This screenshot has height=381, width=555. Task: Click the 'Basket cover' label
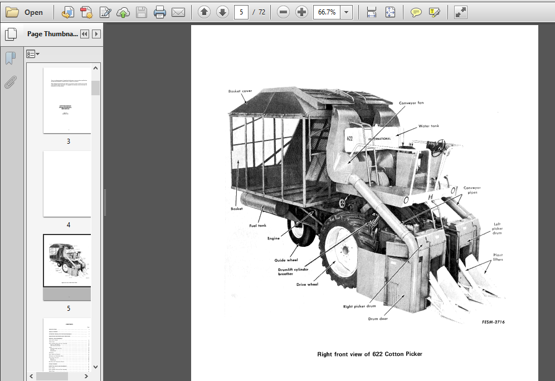[x=240, y=91]
